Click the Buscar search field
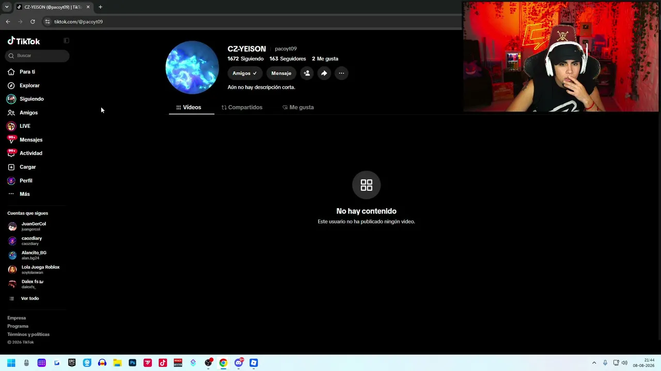Image resolution: width=661 pixels, height=371 pixels. 38,56
